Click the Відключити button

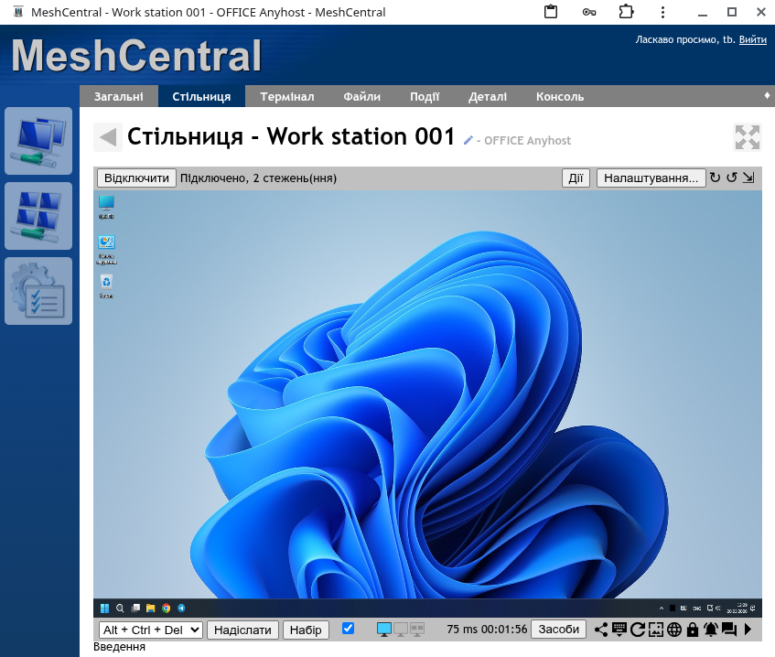136,178
